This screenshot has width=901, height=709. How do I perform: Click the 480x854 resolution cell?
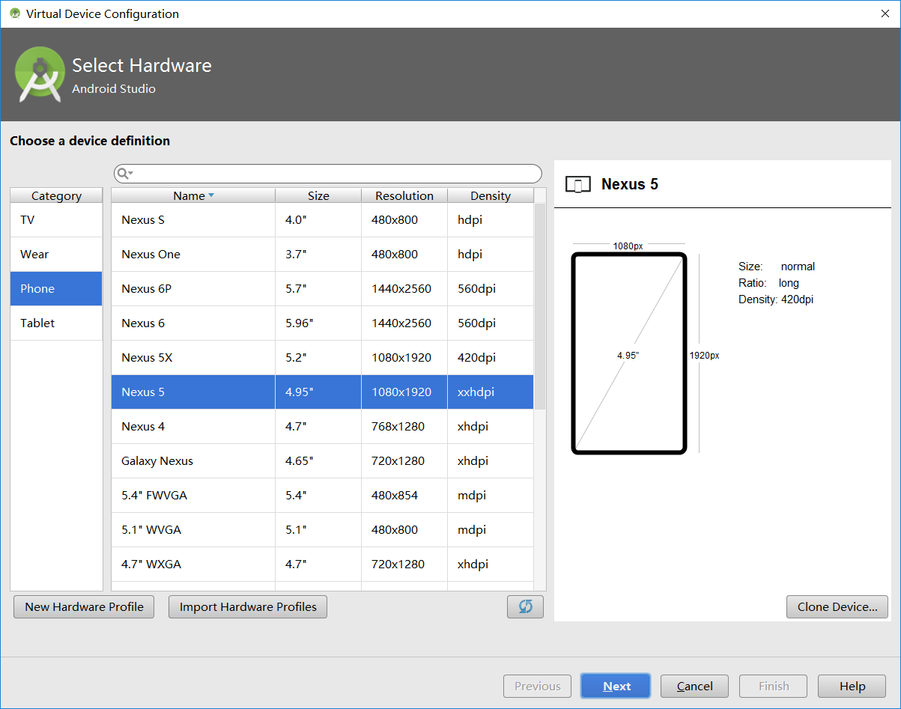click(x=404, y=496)
